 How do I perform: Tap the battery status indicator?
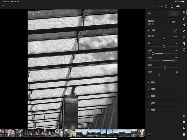click(183, 2)
